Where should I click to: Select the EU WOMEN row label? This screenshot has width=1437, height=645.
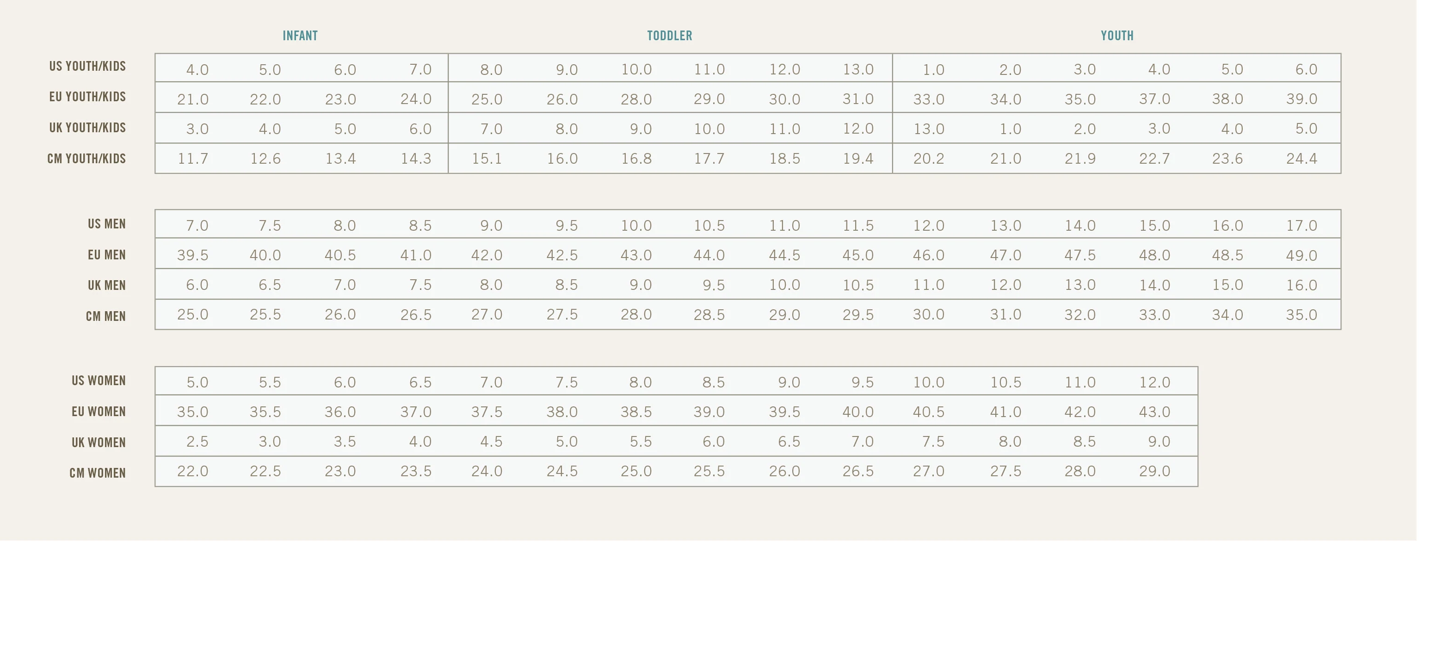pos(99,412)
